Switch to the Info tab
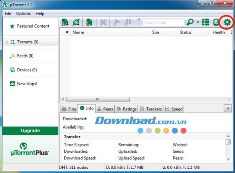The height and width of the screenshot is (173, 235). tap(87, 108)
